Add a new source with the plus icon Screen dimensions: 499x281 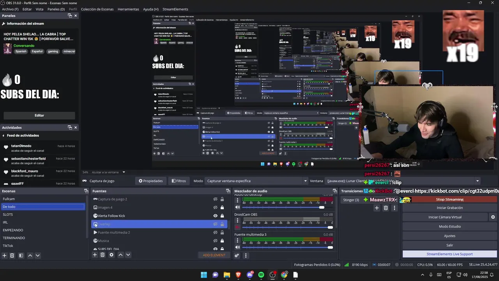[95, 255]
